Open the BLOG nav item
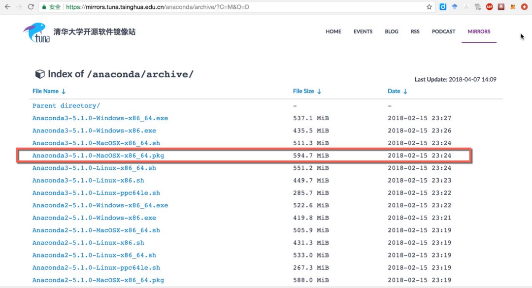Image resolution: width=532 pixels, height=288 pixels. click(392, 32)
